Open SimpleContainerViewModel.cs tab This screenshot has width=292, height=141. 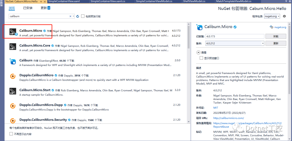tap(154, 2)
